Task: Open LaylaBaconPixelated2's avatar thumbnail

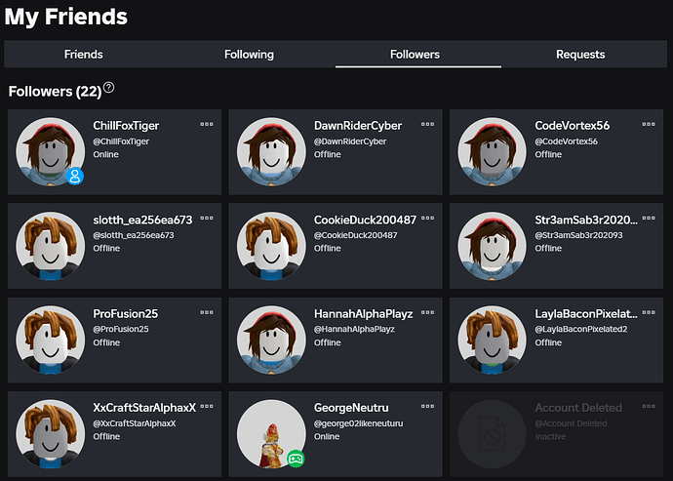Action: coord(492,340)
